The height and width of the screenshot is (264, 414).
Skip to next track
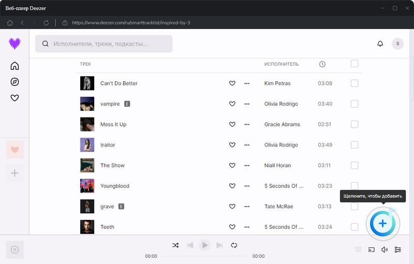(x=219, y=245)
